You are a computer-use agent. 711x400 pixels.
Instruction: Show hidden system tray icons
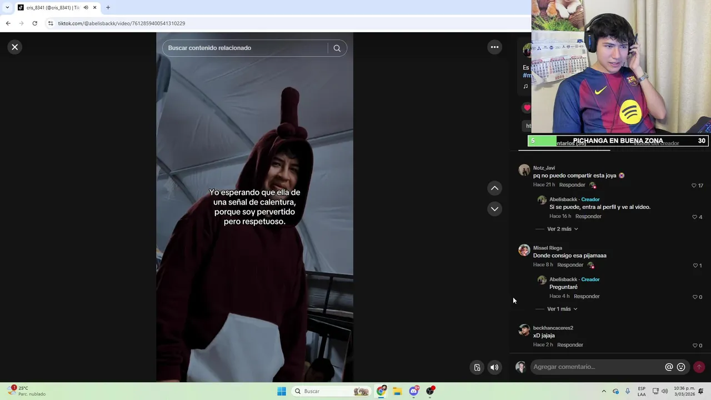[x=604, y=391]
